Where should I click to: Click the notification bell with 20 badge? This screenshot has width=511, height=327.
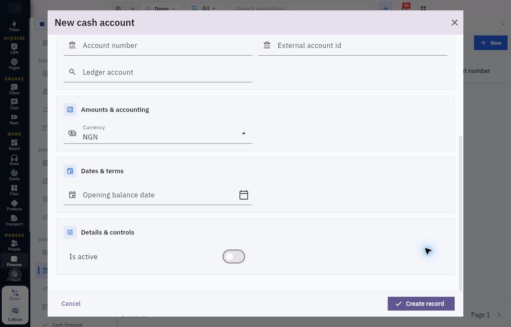pyautogui.click(x=405, y=8)
